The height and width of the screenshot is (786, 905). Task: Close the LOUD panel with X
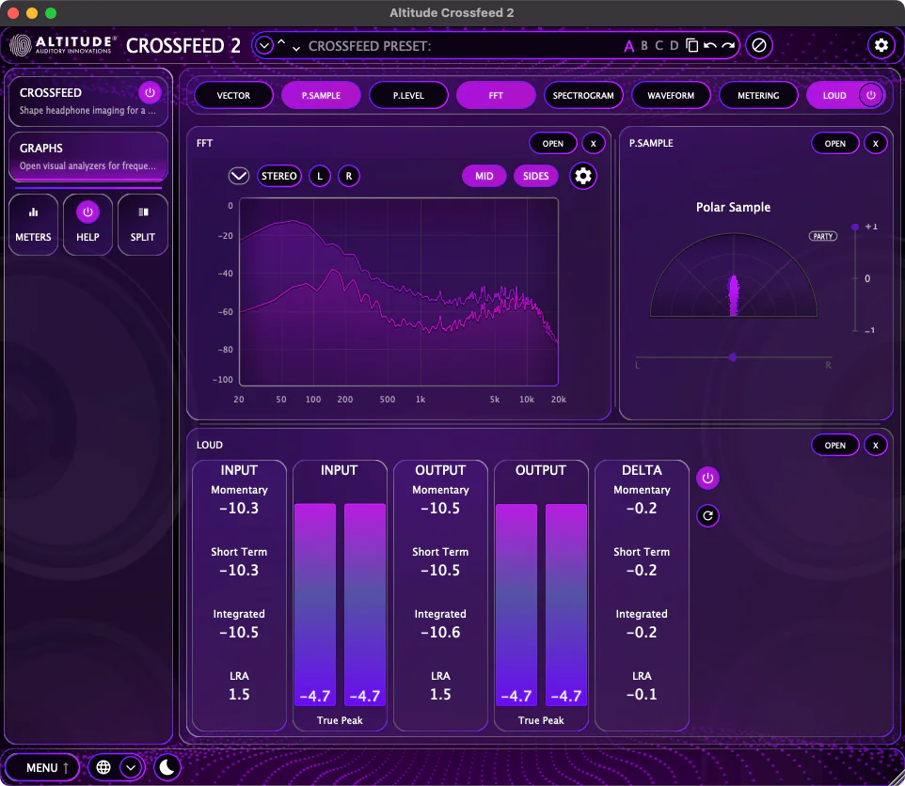pos(876,446)
